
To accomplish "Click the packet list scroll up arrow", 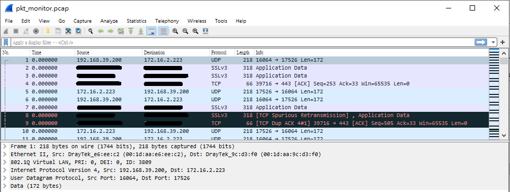I will click(x=504, y=53).
